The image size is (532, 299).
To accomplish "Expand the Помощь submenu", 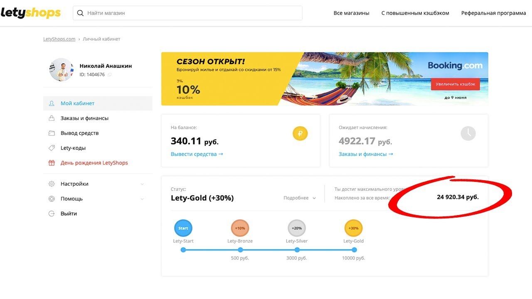I will tap(142, 199).
